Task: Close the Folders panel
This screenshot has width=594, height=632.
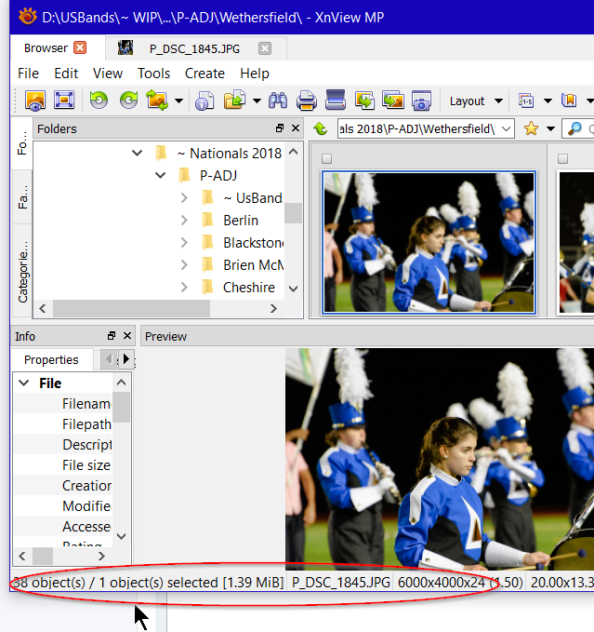Action: click(296, 128)
